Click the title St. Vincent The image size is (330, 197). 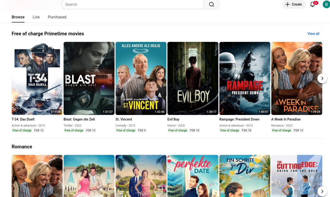(124, 119)
